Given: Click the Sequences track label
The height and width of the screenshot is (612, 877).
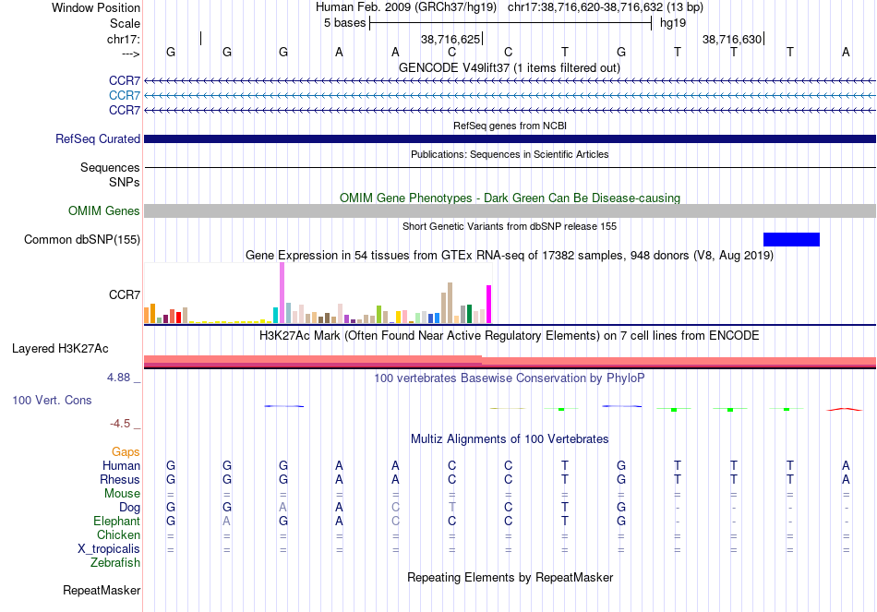Looking at the screenshot, I should (110, 167).
